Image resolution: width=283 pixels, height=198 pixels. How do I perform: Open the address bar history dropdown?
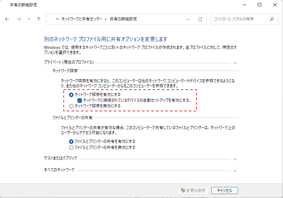188,19
